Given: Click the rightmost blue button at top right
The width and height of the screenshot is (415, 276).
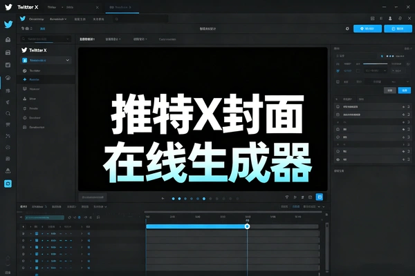Looking at the screenshot, I should click(x=398, y=28).
